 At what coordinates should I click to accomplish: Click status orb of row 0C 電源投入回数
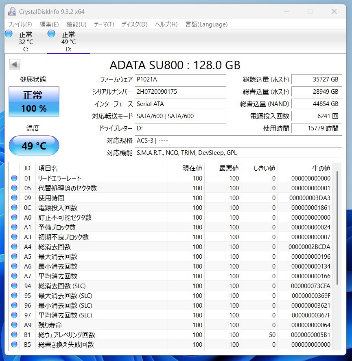[14, 208]
